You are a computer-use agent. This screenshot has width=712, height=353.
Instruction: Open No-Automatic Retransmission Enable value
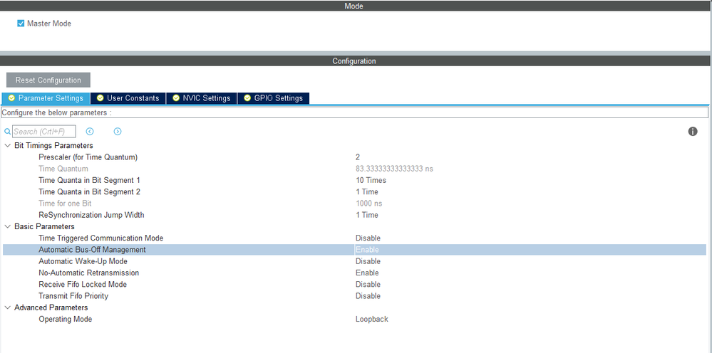tap(367, 273)
